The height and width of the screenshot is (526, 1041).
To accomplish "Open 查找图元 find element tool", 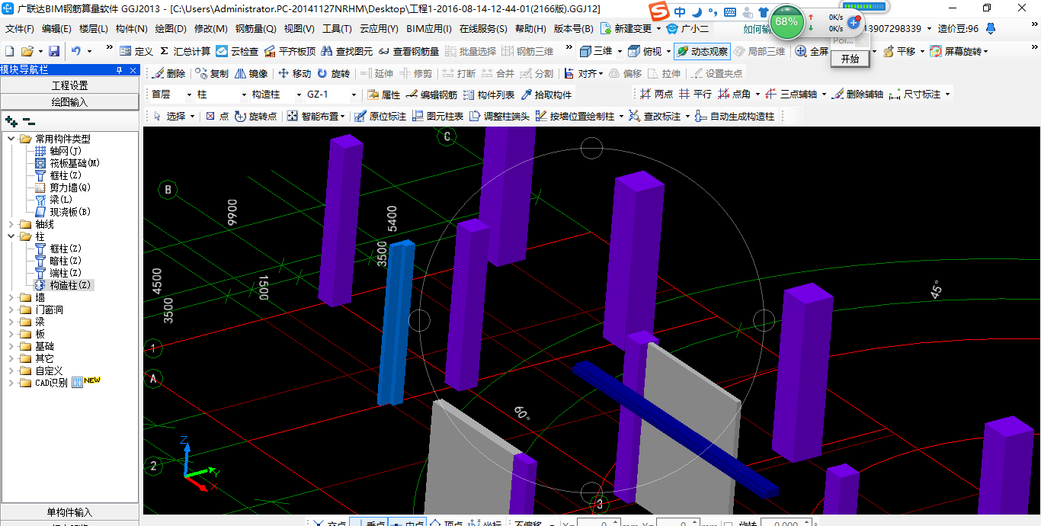I will coord(347,51).
